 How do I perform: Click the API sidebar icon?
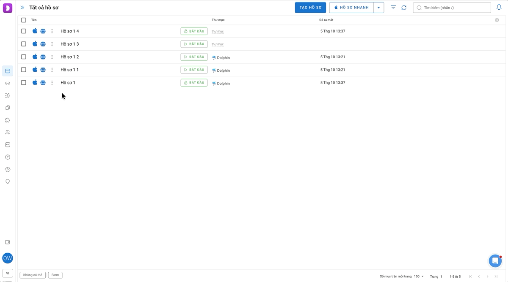[8, 144]
